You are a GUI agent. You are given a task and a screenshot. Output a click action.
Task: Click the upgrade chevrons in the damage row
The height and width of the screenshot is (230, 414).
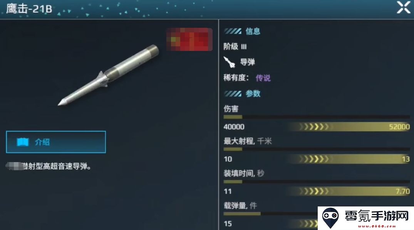pyautogui.click(x=315, y=127)
